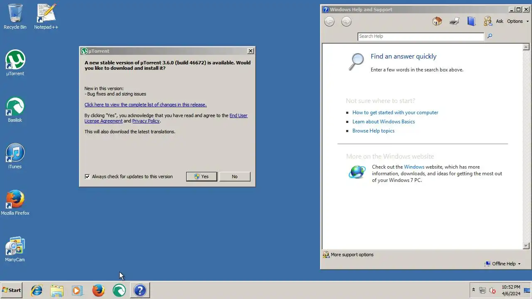Click the Help scrollbar up arrow
Image resolution: width=532 pixels, height=299 pixels.
pyautogui.click(x=526, y=47)
